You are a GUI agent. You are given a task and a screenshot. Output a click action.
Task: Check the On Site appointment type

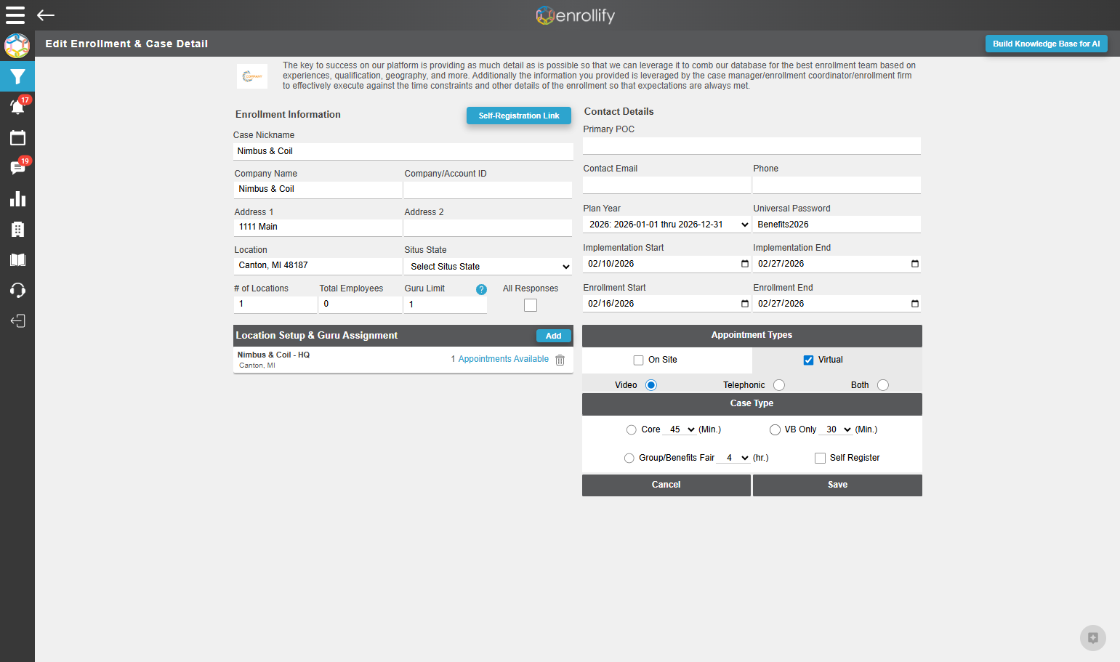(638, 360)
